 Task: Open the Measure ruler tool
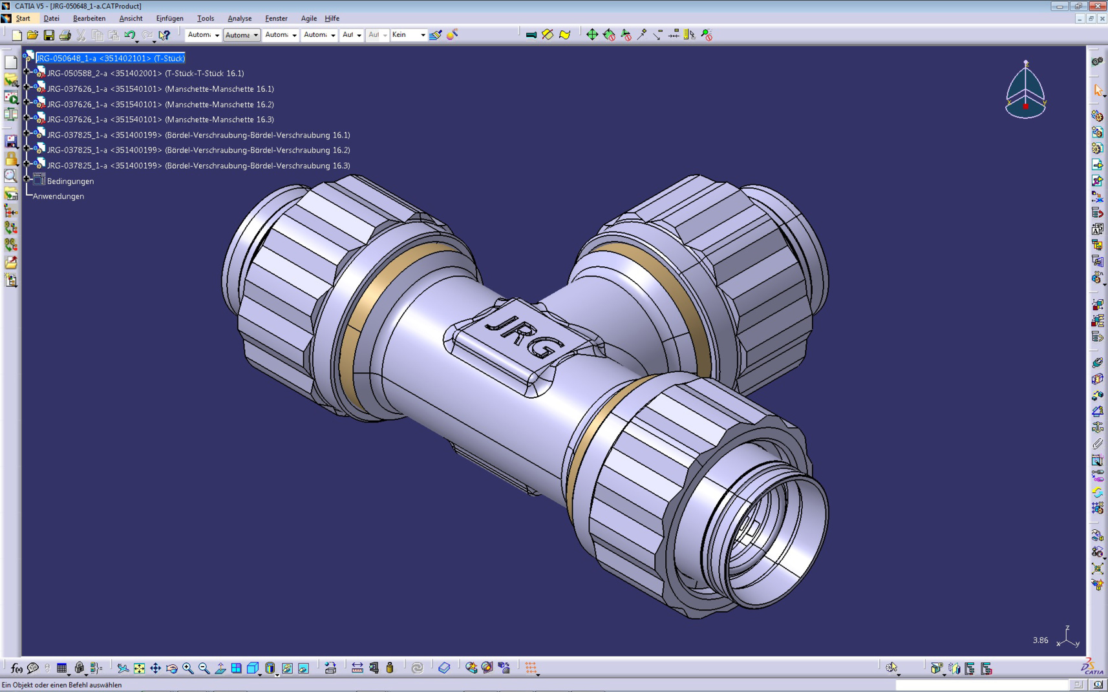(x=357, y=667)
